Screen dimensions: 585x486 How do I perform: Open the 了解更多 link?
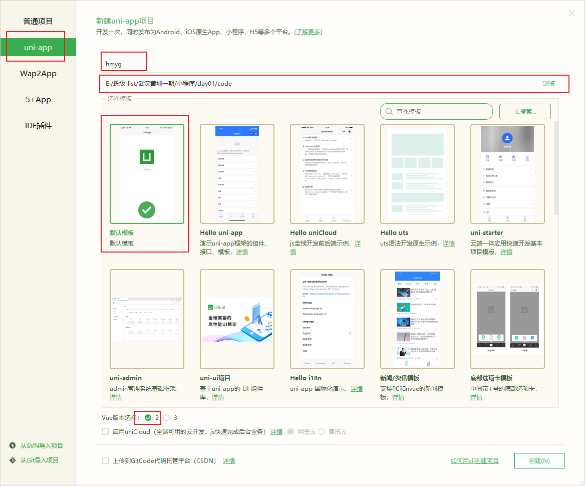coord(308,32)
